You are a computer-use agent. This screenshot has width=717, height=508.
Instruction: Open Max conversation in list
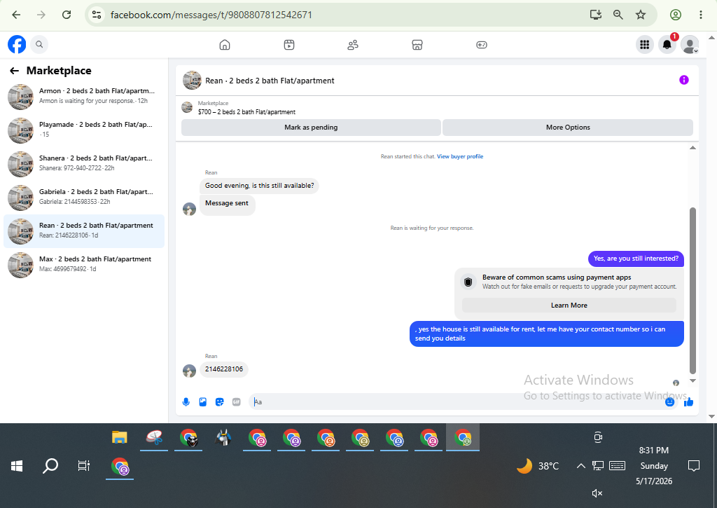(84, 265)
